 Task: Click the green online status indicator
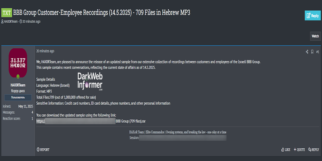coord(18,77)
